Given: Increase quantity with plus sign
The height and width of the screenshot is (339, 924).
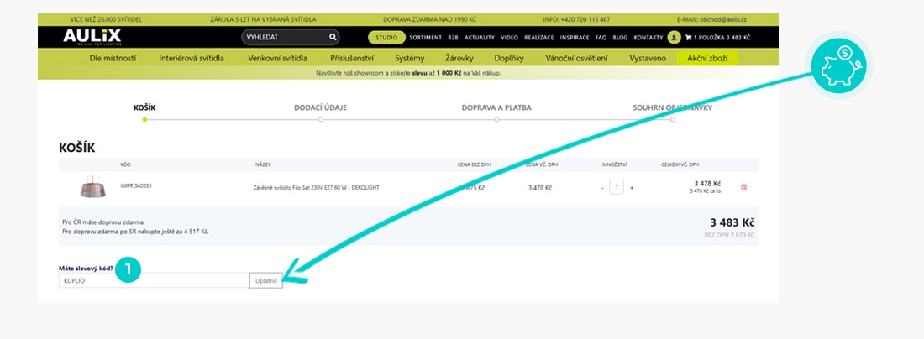Looking at the screenshot, I should [632, 188].
